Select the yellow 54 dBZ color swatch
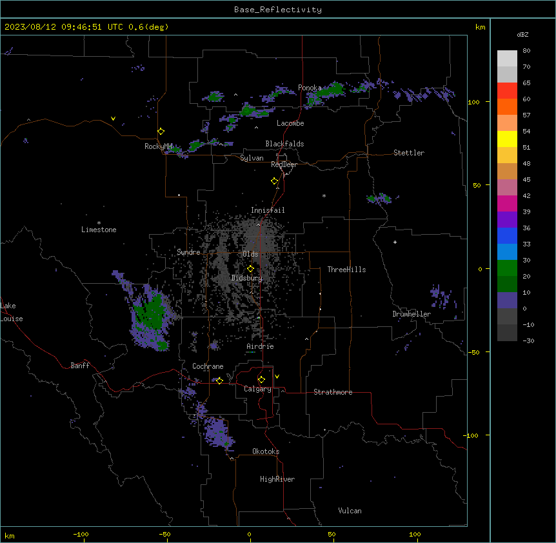 pos(507,139)
